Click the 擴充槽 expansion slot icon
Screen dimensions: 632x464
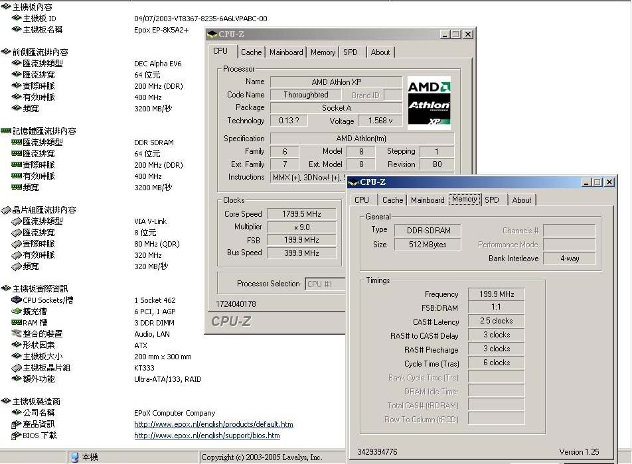point(17,311)
